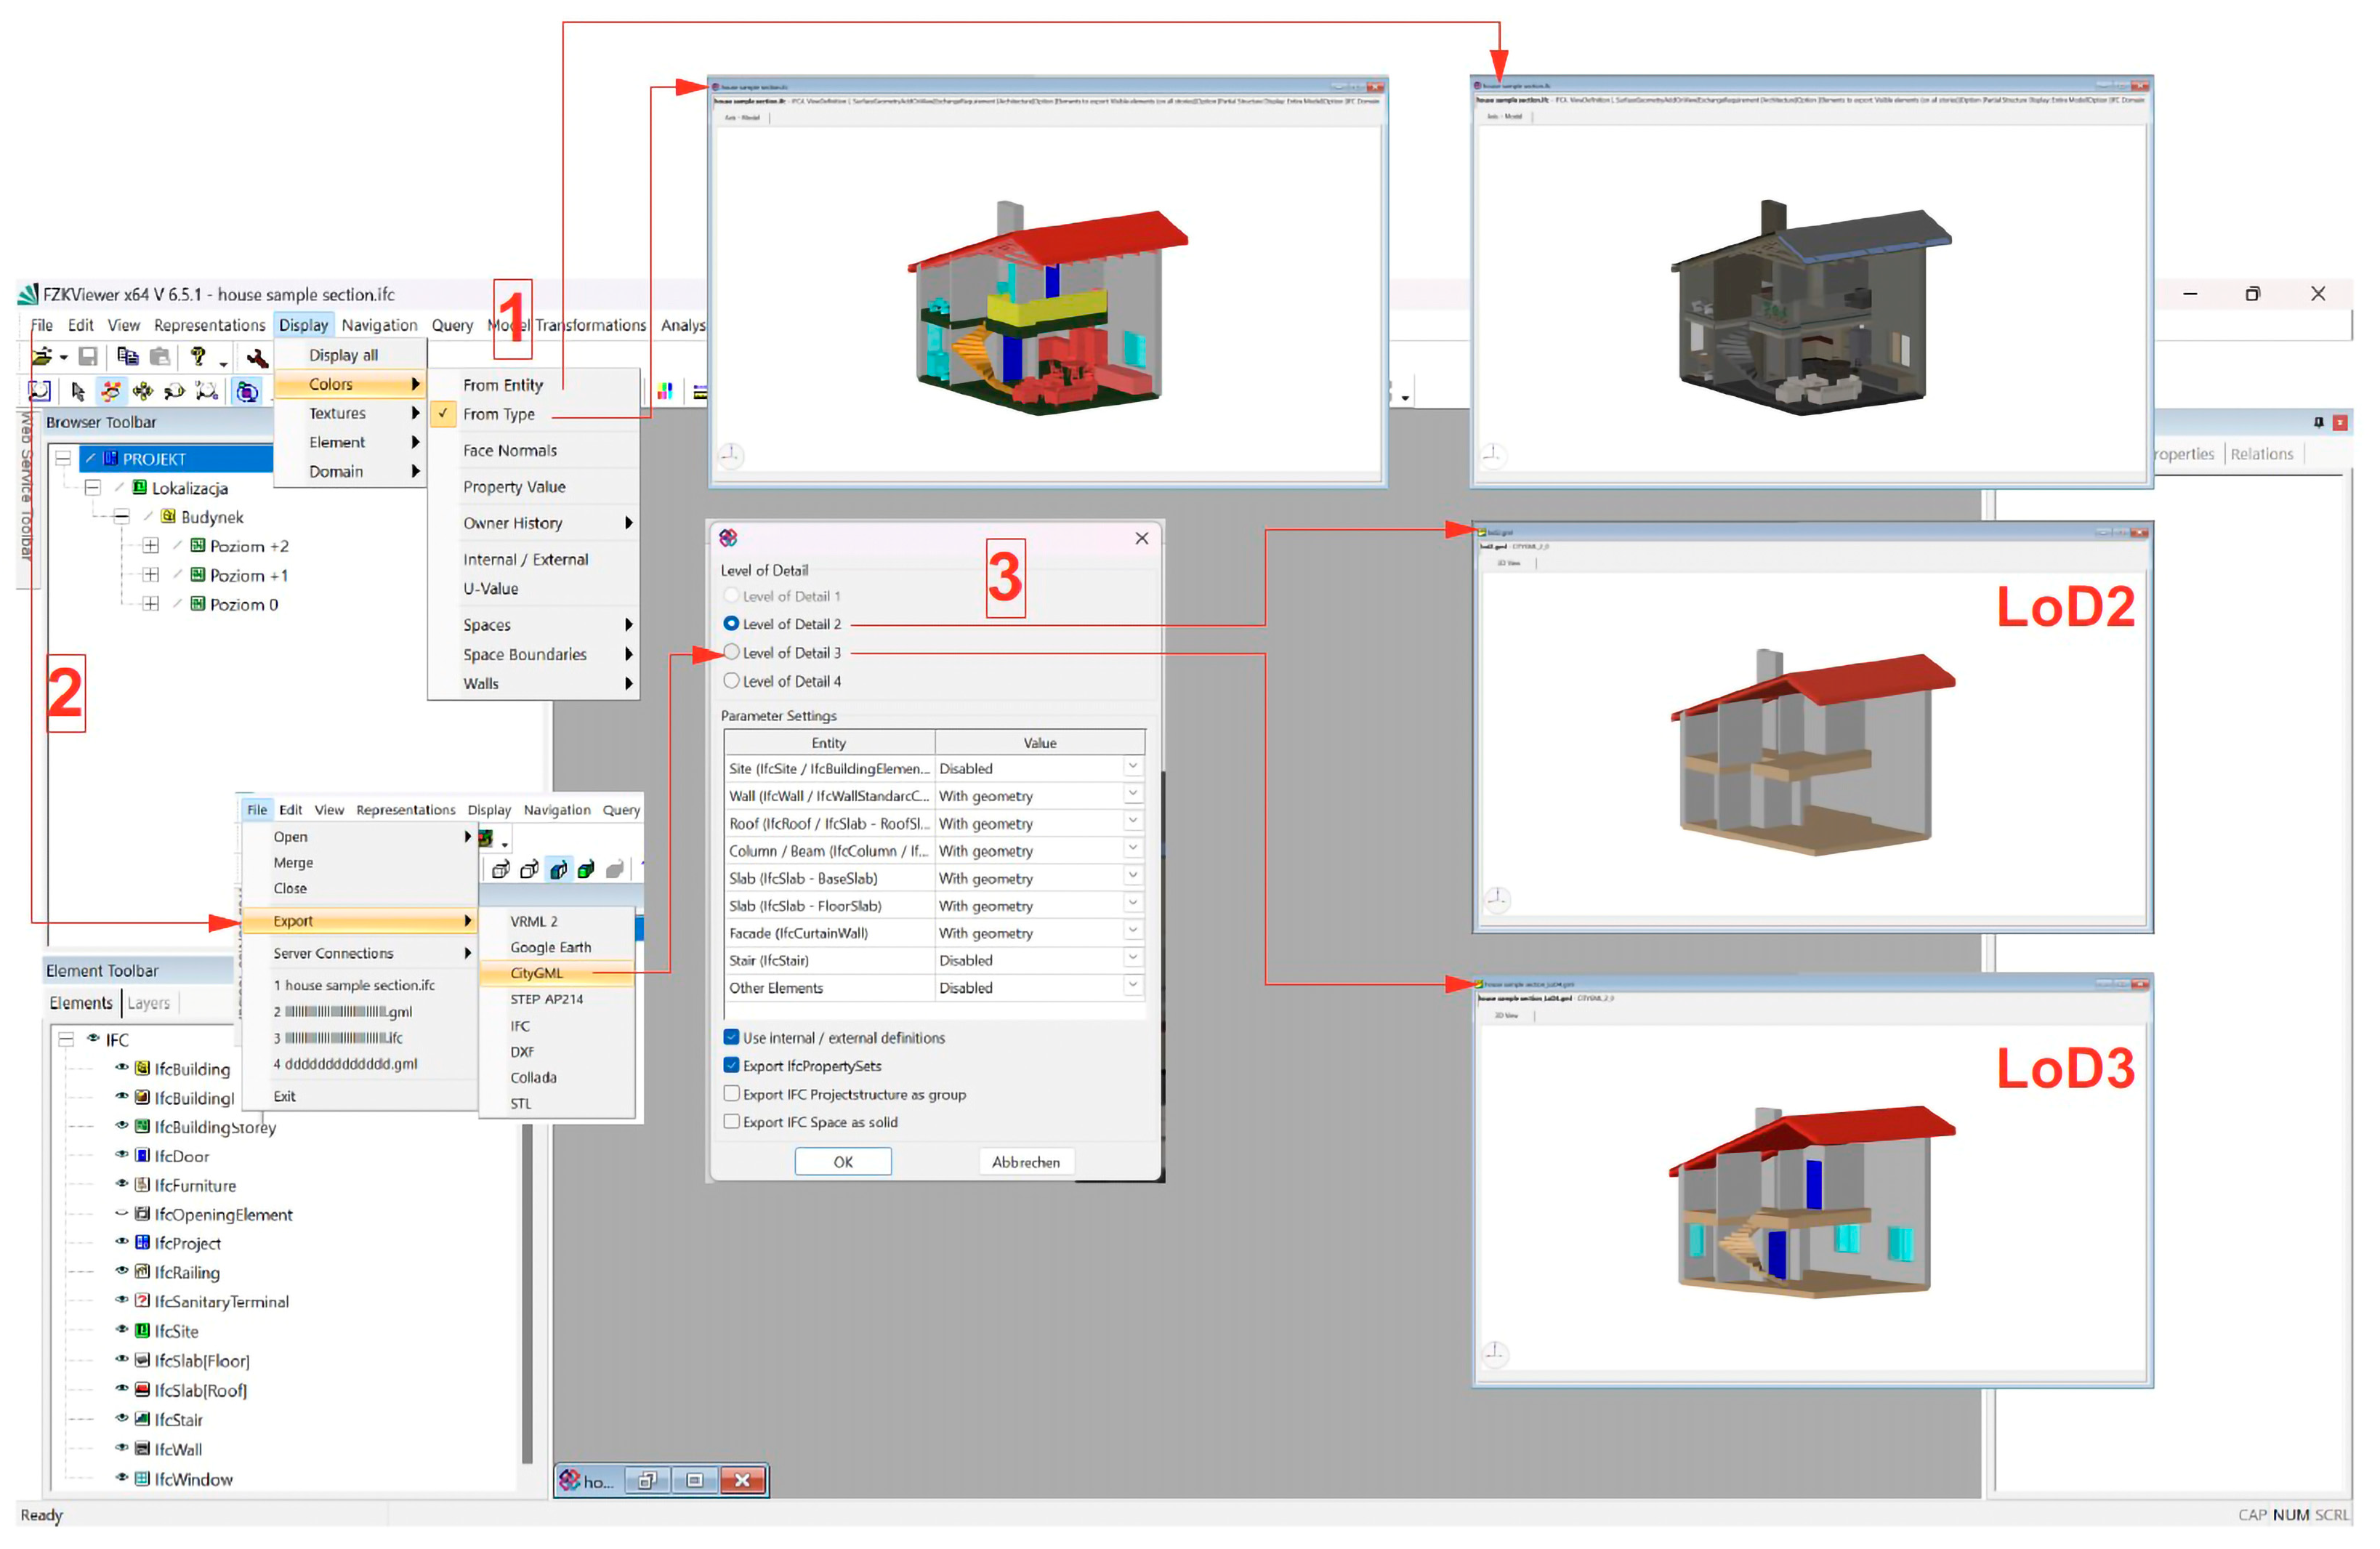
Task: Click the wrench settings toolbar icon
Action: click(x=257, y=358)
